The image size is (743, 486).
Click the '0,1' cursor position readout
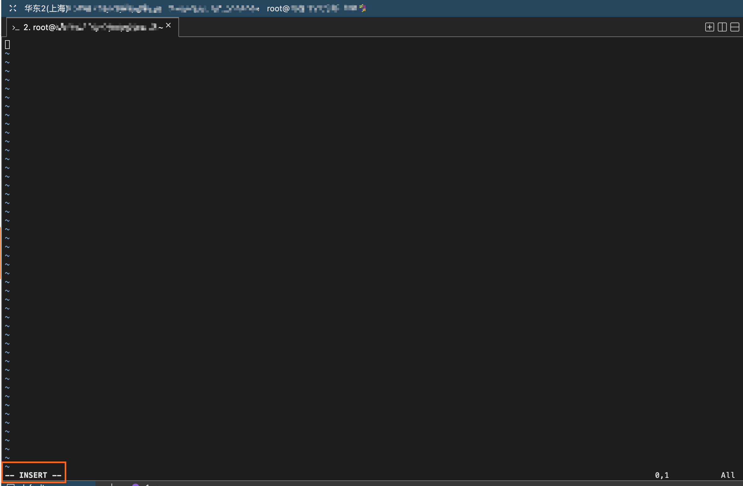662,475
